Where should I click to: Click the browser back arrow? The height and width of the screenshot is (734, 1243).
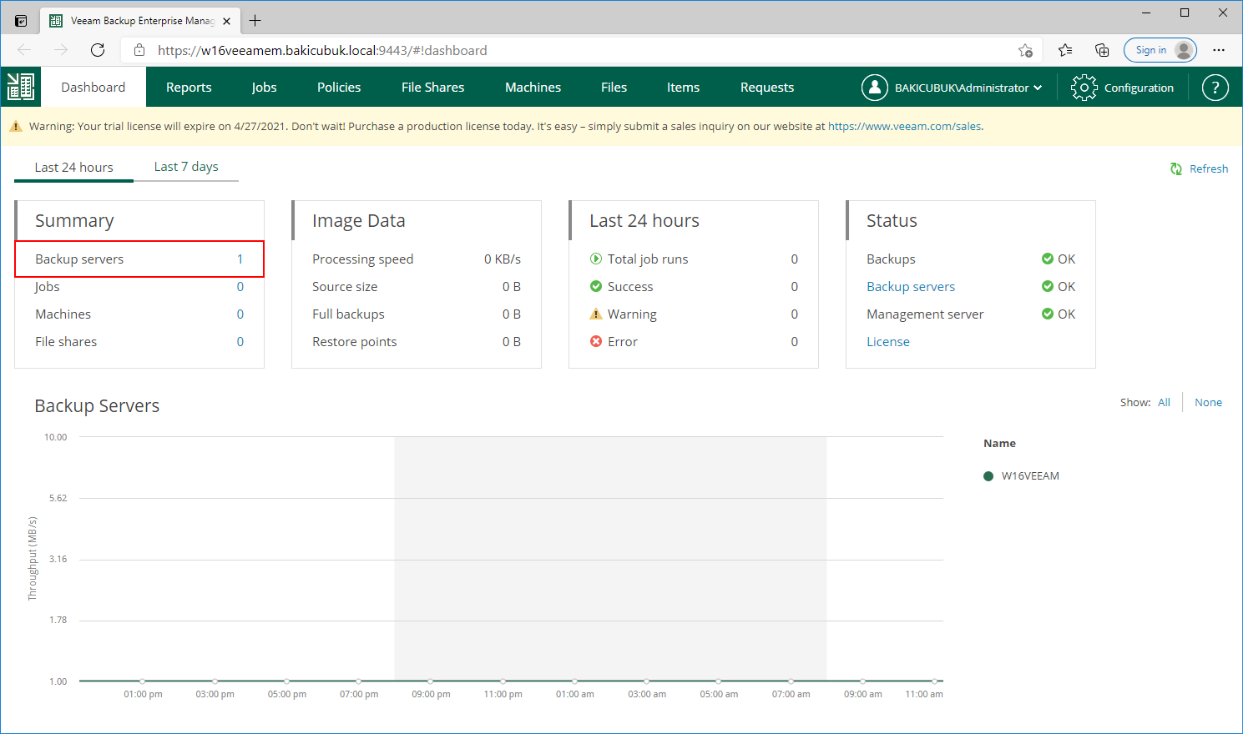coord(24,50)
